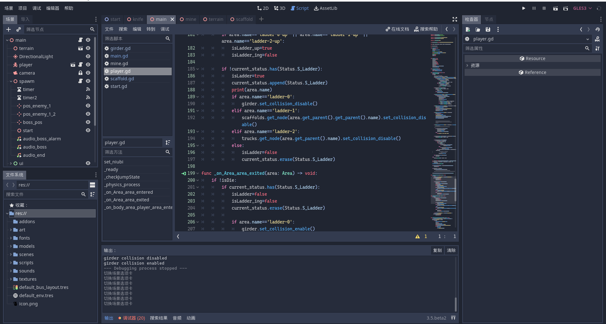Screen dimensions: 606x324
Task: Open the inspector property settings
Action: pos(597,48)
